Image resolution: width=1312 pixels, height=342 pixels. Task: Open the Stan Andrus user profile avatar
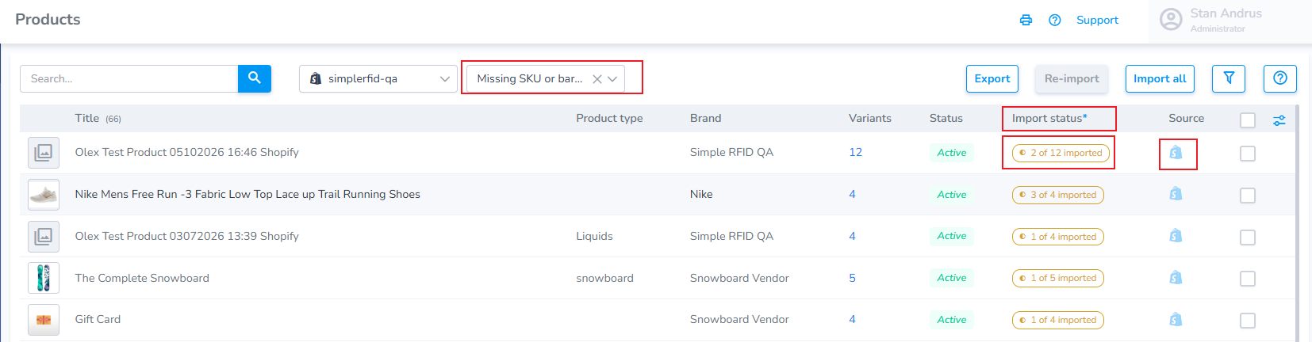click(x=1171, y=20)
